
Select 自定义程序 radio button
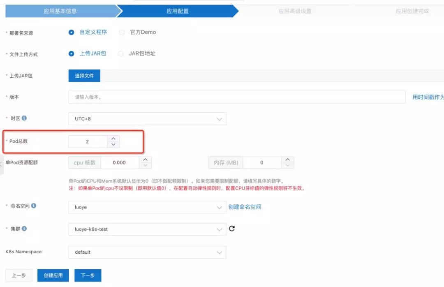pos(72,32)
